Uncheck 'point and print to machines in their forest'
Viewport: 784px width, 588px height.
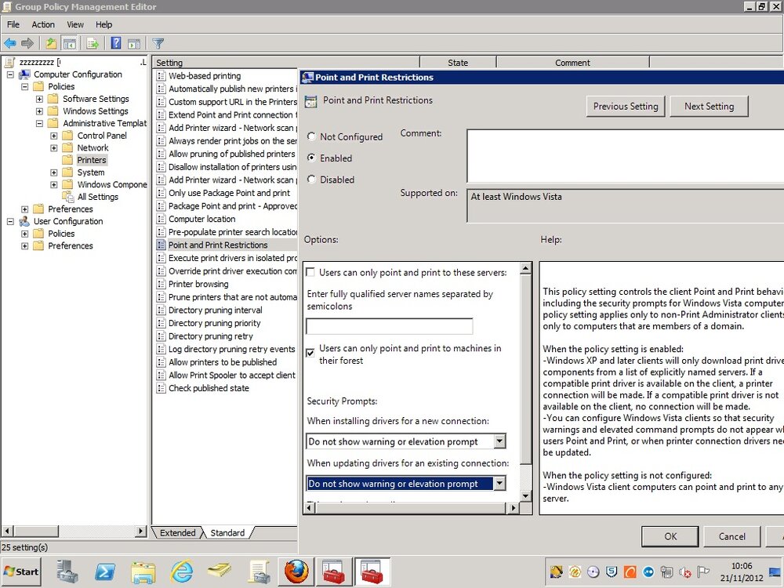tap(310, 353)
